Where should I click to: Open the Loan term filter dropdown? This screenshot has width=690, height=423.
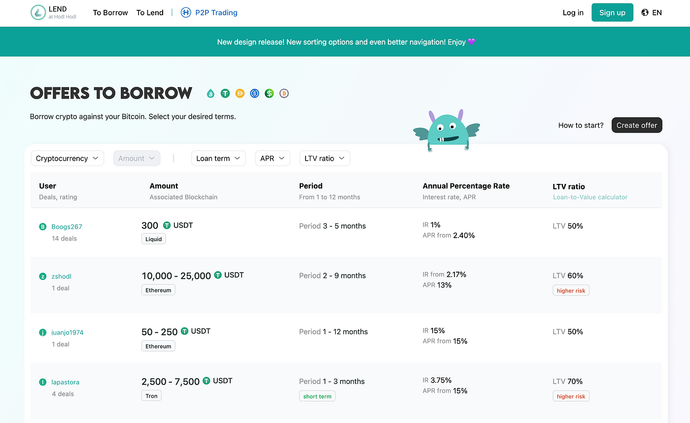point(218,158)
